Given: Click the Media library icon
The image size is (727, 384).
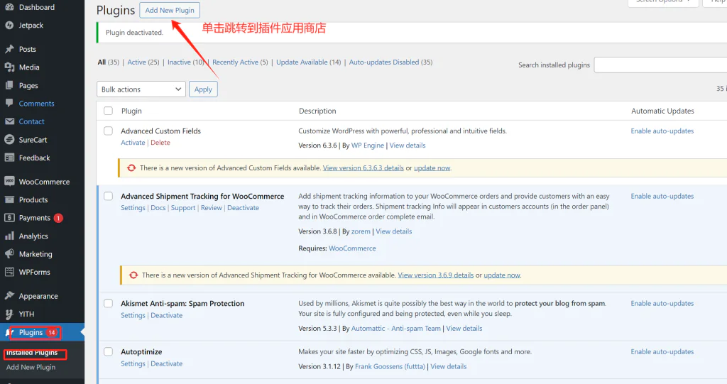Looking at the screenshot, I should click(x=9, y=67).
